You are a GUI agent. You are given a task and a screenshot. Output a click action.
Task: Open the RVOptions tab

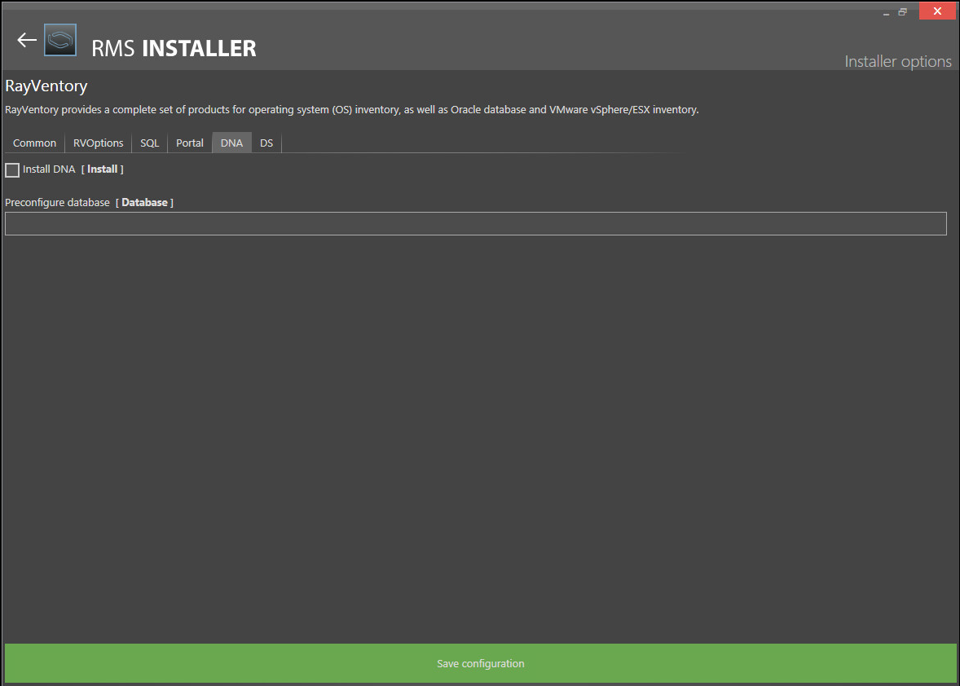98,143
